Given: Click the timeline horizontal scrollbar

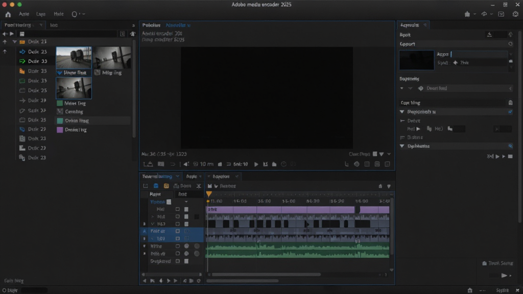Looking at the screenshot, I should coord(266,275).
